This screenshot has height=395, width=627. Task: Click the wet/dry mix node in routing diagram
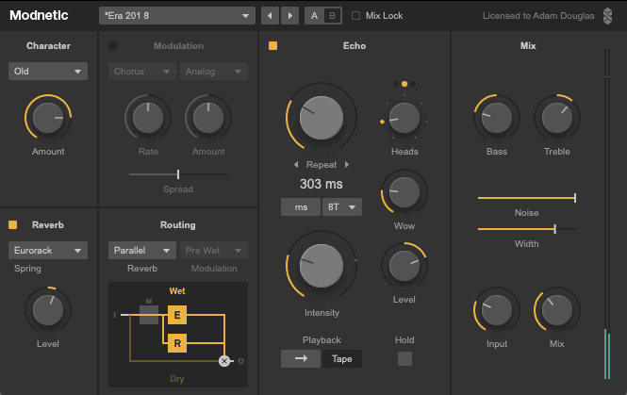click(x=224, y=361)
